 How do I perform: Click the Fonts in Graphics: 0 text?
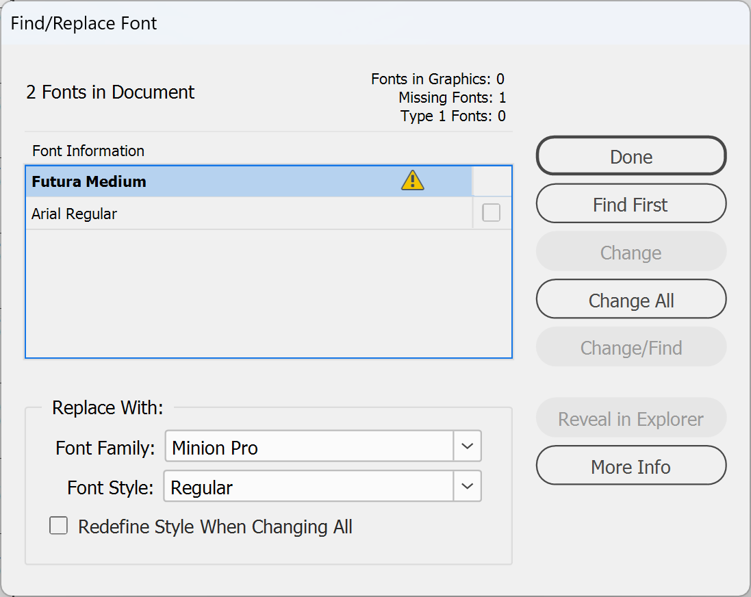tap(437, 79)
